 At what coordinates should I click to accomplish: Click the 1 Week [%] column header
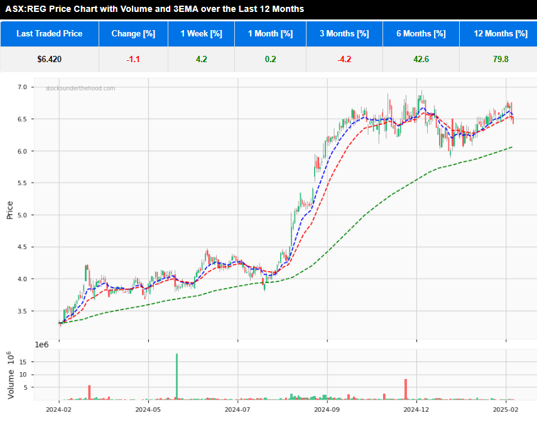tap(202, 33)
